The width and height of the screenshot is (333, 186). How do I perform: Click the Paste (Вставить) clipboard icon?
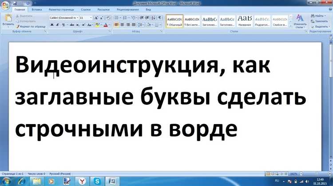8,18
